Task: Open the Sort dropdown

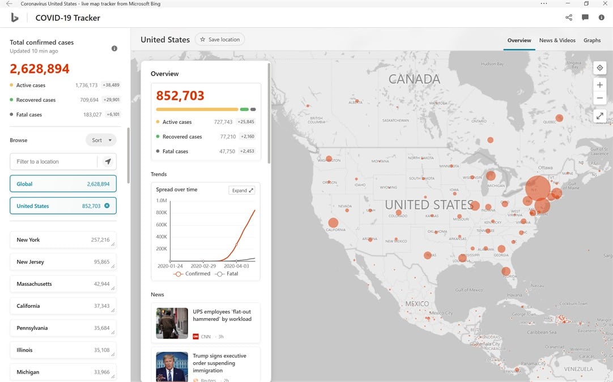Action: 101,140
